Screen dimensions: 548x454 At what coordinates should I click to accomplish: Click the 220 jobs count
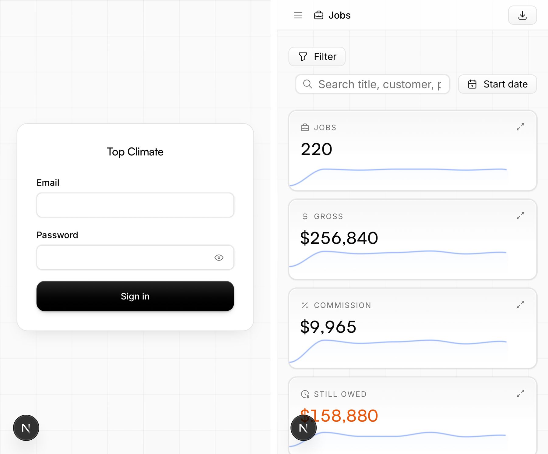[x=316, y=149]
